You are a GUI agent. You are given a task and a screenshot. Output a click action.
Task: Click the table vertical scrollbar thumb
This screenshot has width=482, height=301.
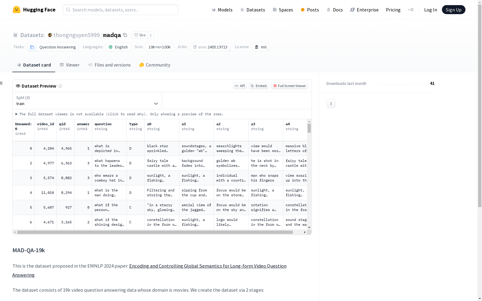coord(309,128)
